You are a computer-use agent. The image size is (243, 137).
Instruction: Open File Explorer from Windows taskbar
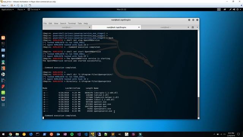point(17,134)
